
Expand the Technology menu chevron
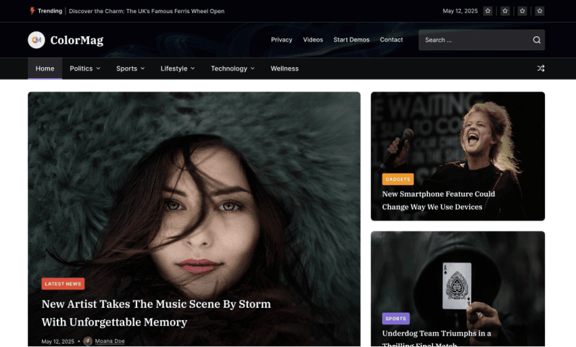252,69
